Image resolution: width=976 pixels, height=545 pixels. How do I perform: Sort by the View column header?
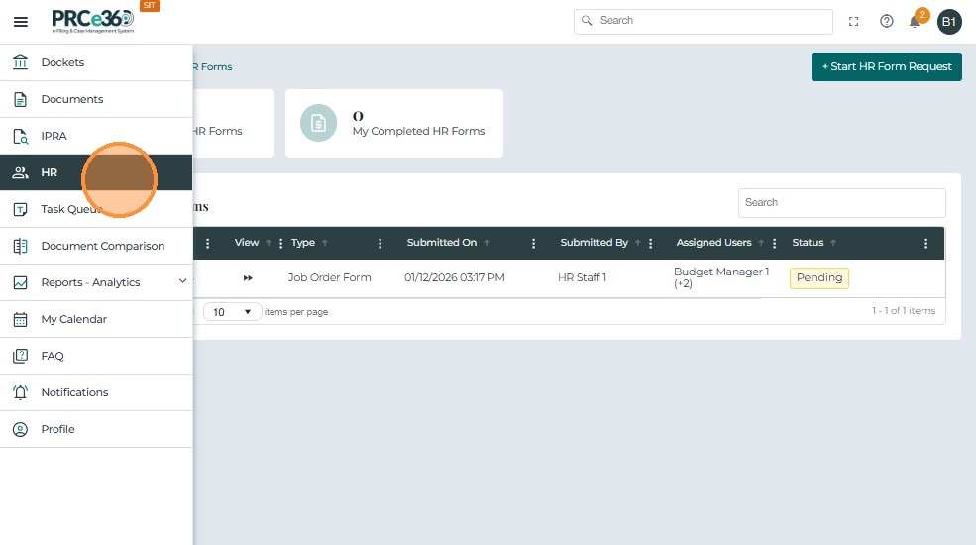pyautogui.click(x=247, y=243)
